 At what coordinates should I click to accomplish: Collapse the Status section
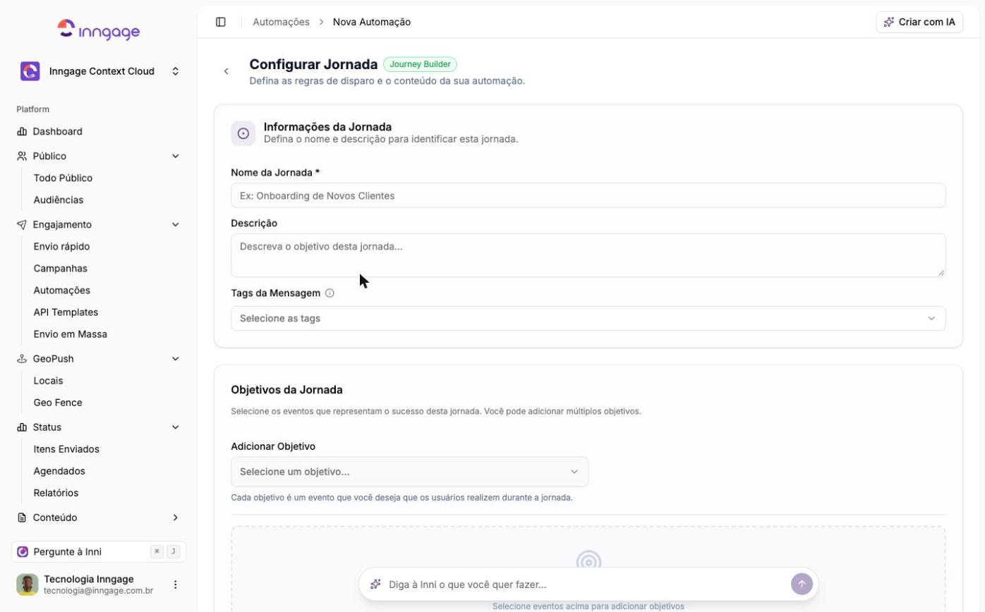click(x=176, y=427)
